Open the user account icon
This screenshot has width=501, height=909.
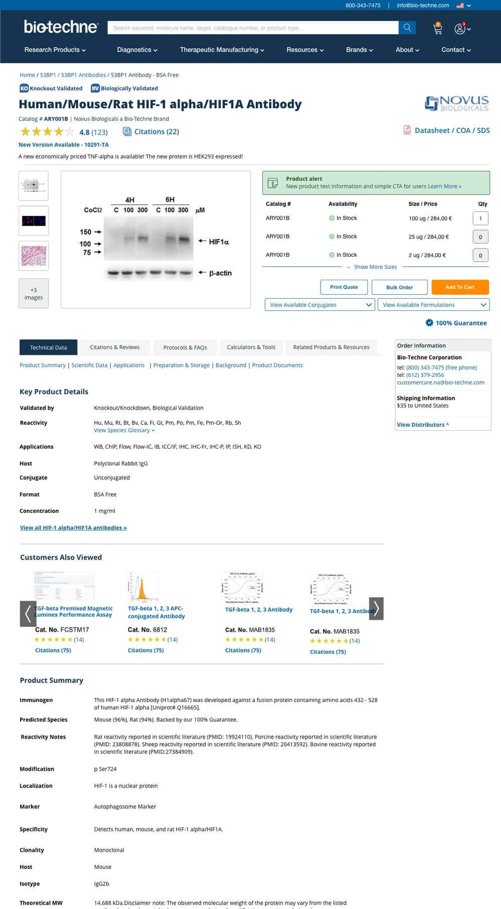[x=460, y=29]
